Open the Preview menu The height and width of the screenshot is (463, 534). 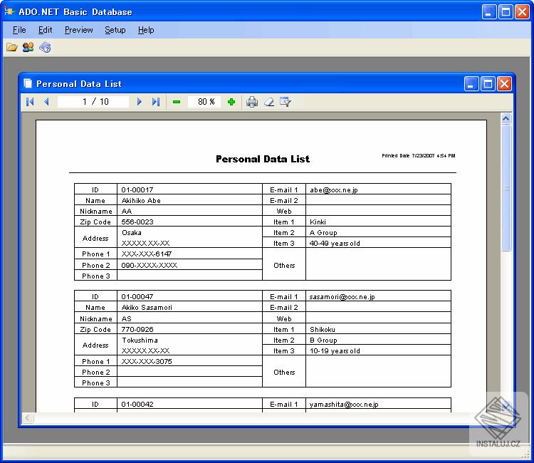coord(78,30)
